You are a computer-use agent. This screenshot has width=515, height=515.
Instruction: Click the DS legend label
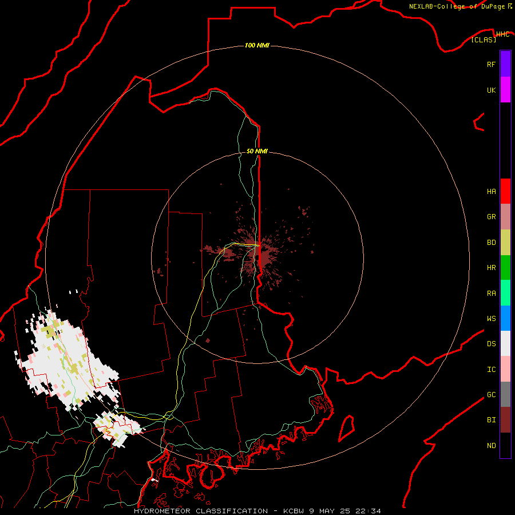(x=491, y=344)
